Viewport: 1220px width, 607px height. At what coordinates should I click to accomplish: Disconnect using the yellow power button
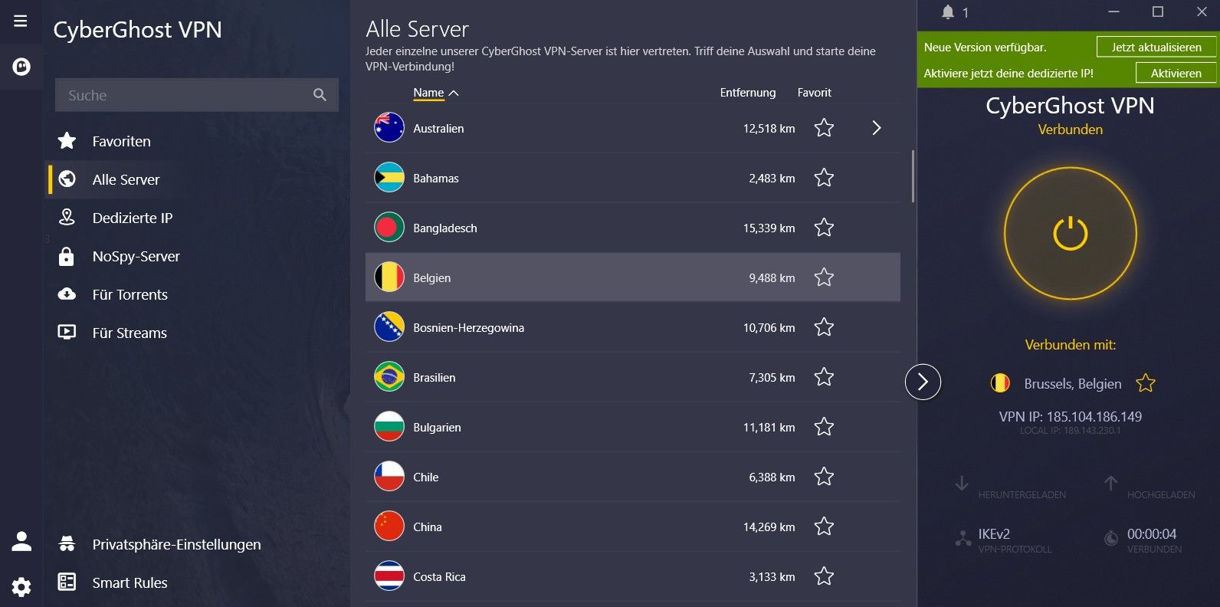pos(1071,233)
